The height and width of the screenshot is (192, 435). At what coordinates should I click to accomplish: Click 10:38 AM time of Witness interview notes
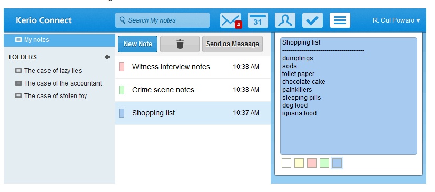pyautogui.click(x=246, y=67)
